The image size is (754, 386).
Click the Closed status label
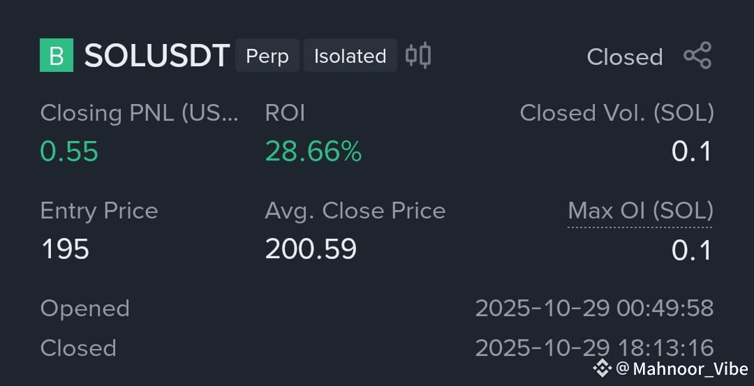pyautogui.click(x=625, y=57)
